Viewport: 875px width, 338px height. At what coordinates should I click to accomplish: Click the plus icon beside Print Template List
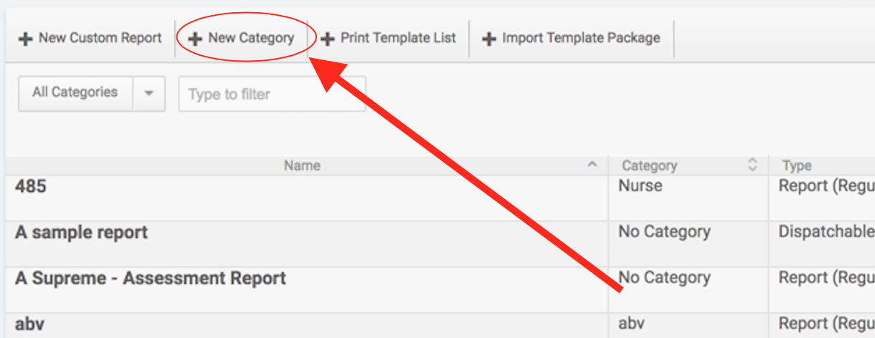327,39
